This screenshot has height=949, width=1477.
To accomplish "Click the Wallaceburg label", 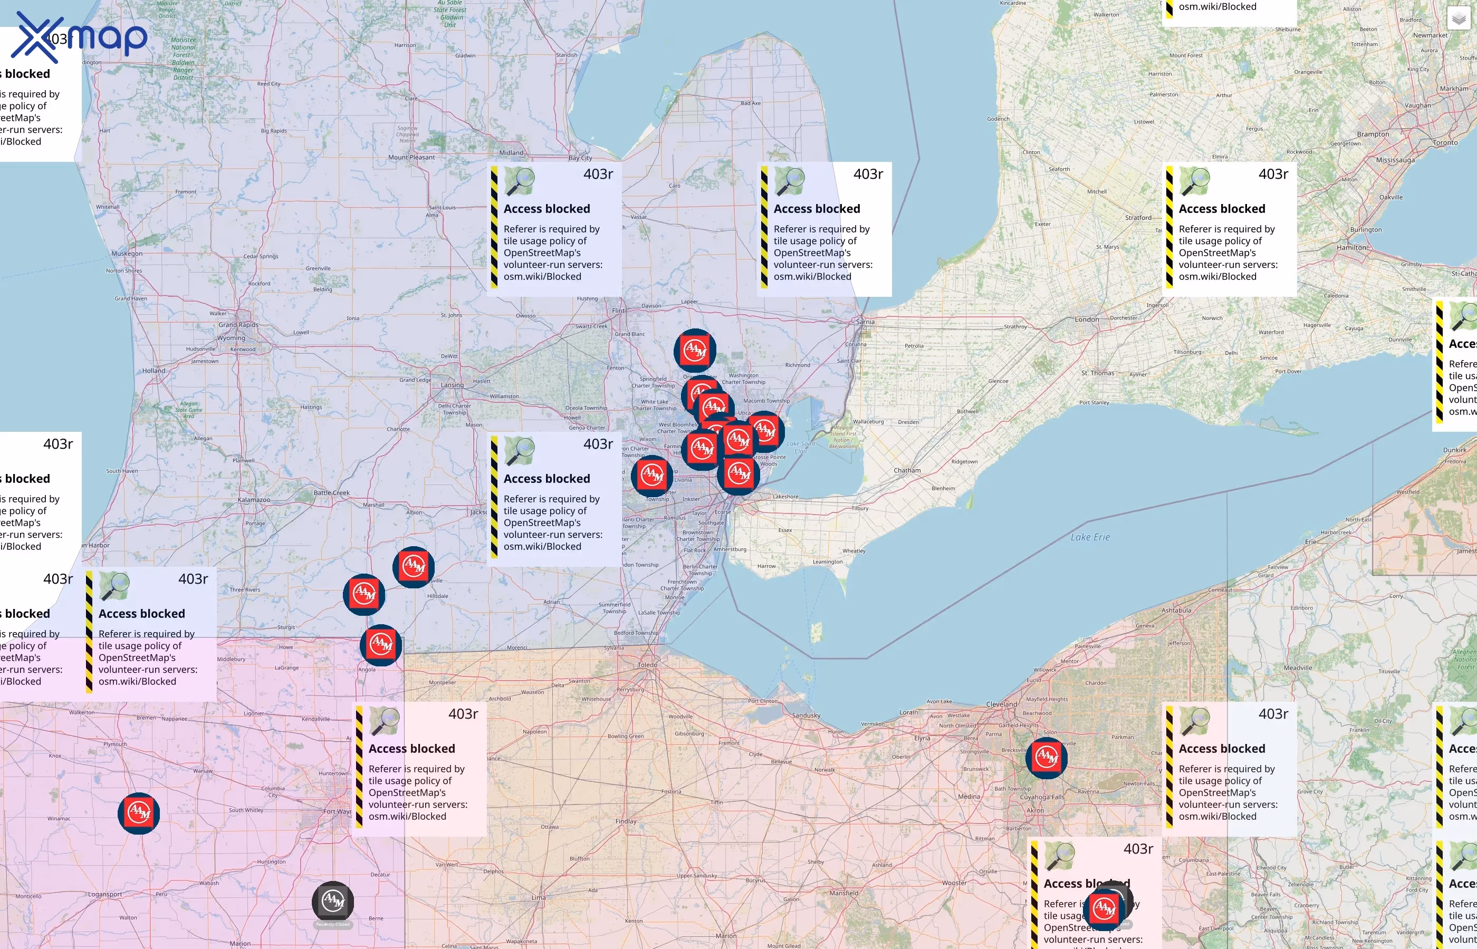I will 868,422.
